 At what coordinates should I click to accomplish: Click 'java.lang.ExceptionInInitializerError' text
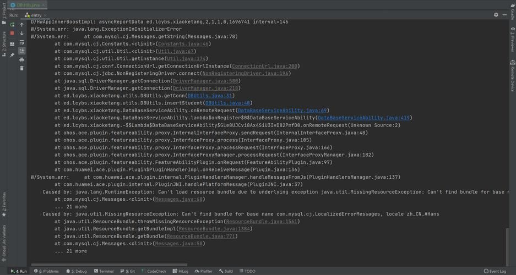127,29
